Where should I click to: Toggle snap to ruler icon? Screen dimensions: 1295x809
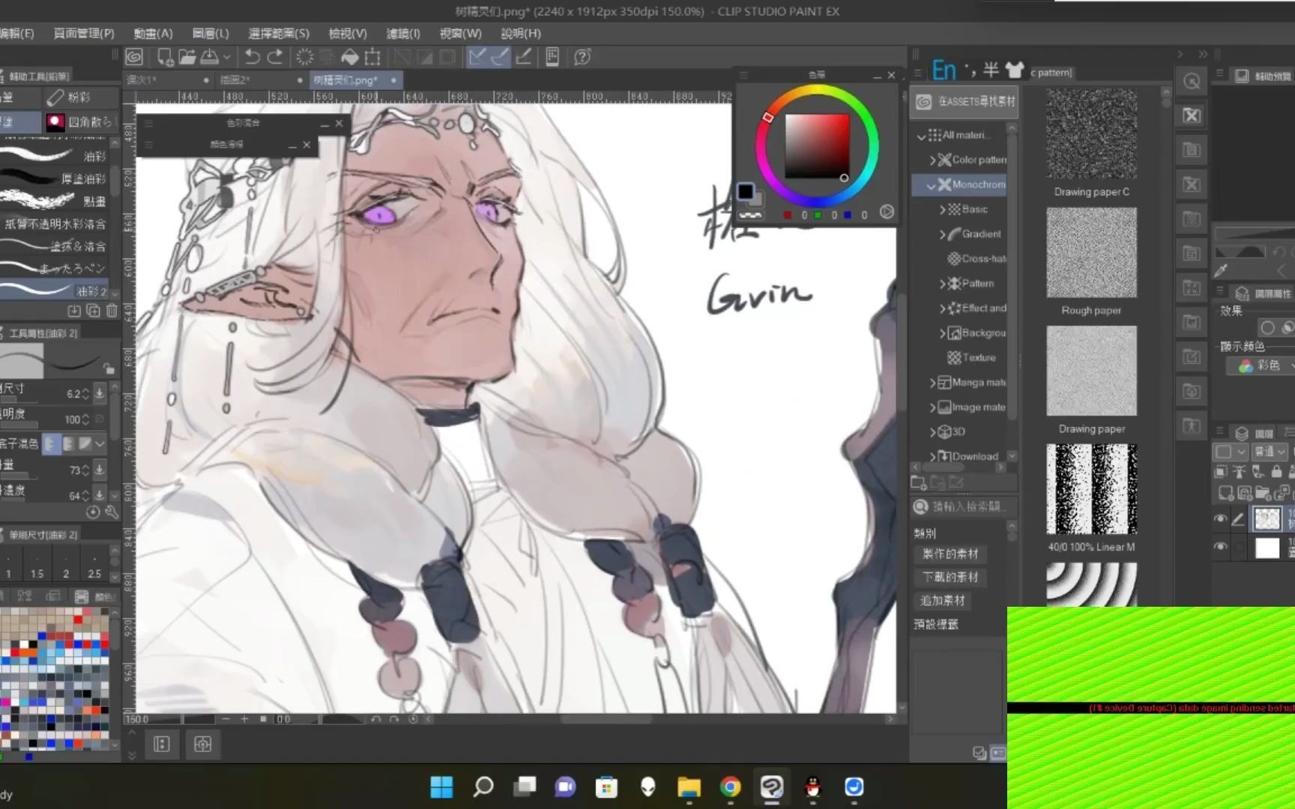(x=477, y=57)
